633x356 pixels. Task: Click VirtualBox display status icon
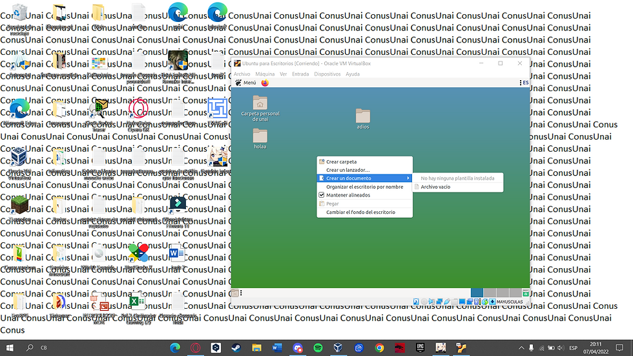462,302
